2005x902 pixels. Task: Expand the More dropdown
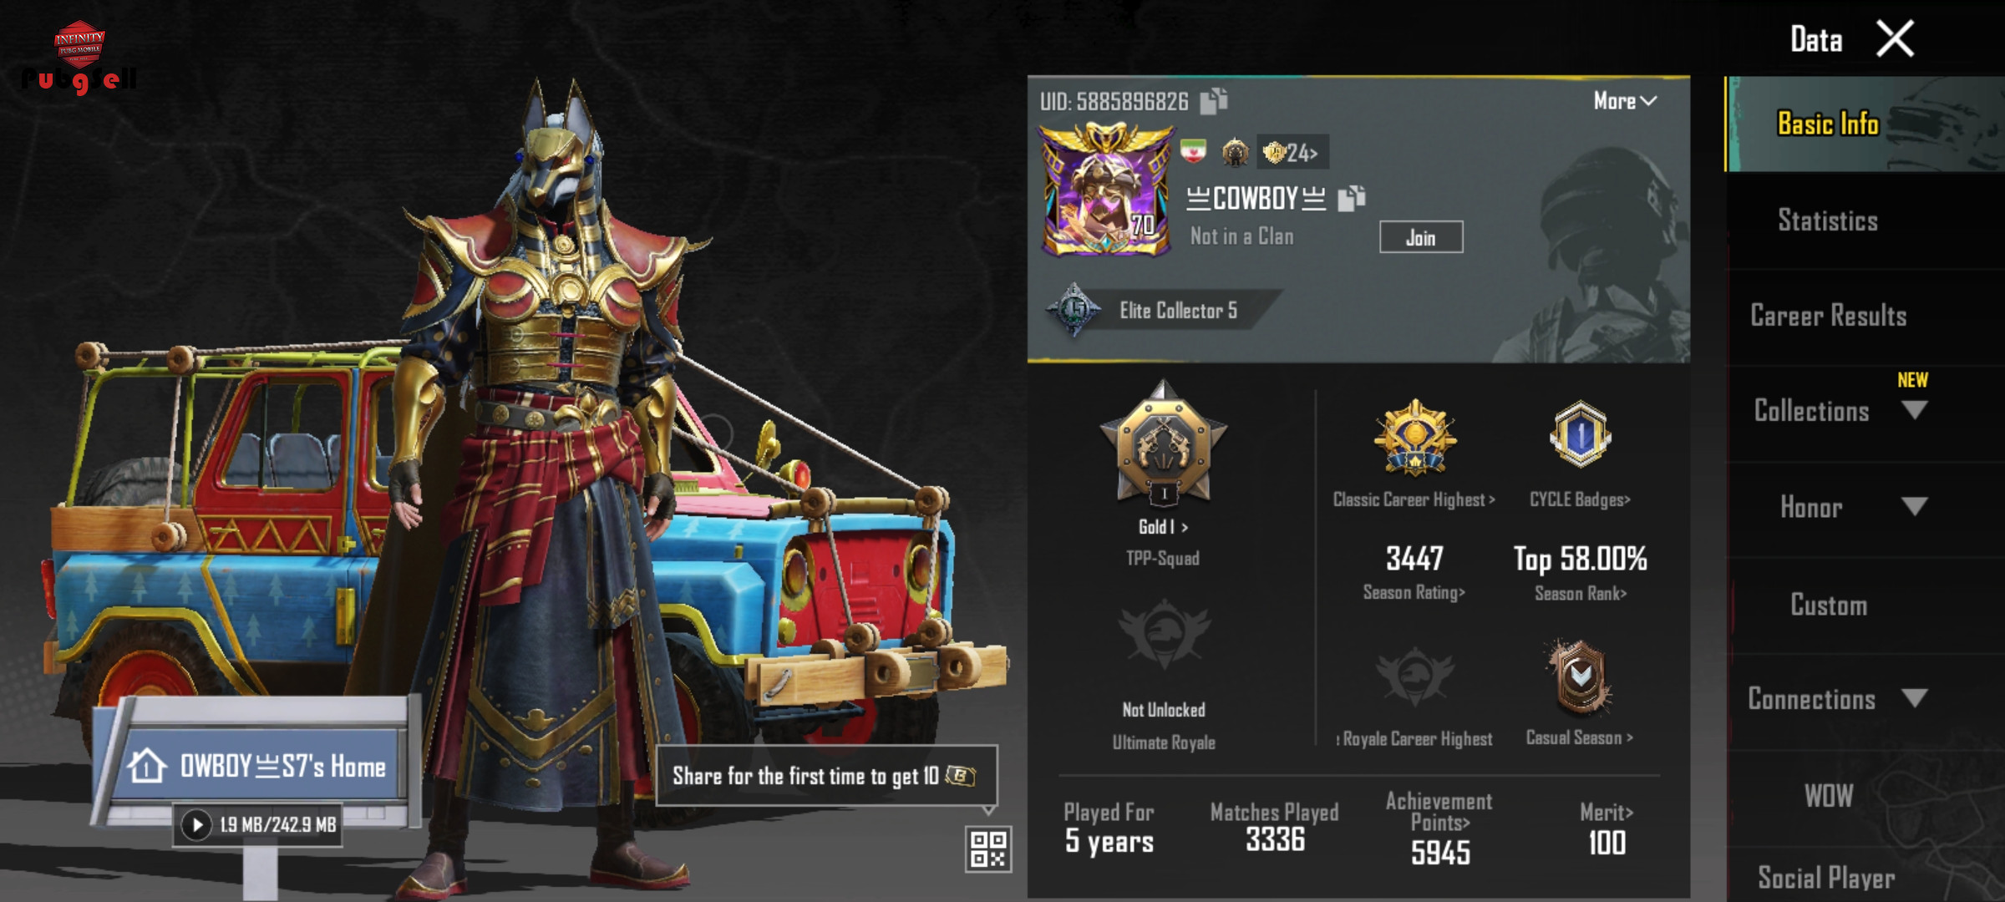(x=1624, y=101)
